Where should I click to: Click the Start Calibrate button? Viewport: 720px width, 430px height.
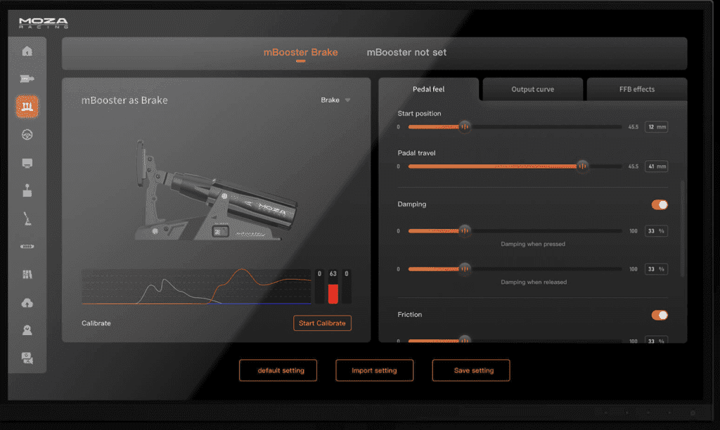coord(322,323)
